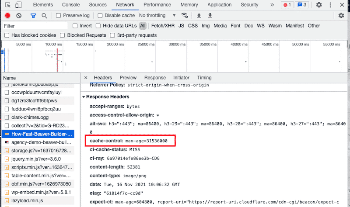
Task: Enable the Disable cache checkbox
Action: tap(100, 15)
